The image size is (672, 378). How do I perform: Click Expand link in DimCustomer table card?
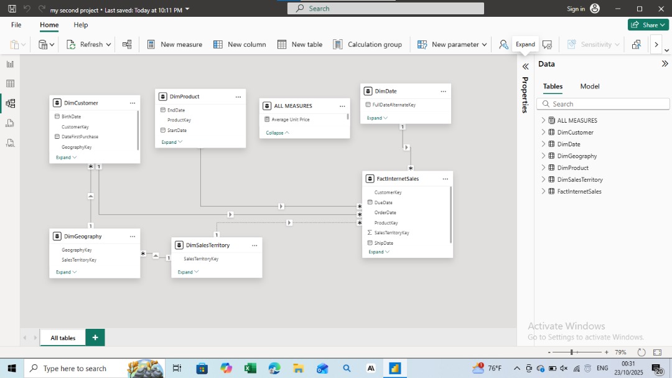coord(66,158)
